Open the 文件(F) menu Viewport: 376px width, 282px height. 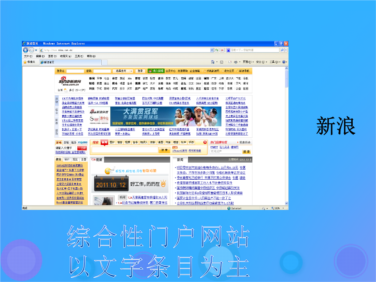[28, 56]
